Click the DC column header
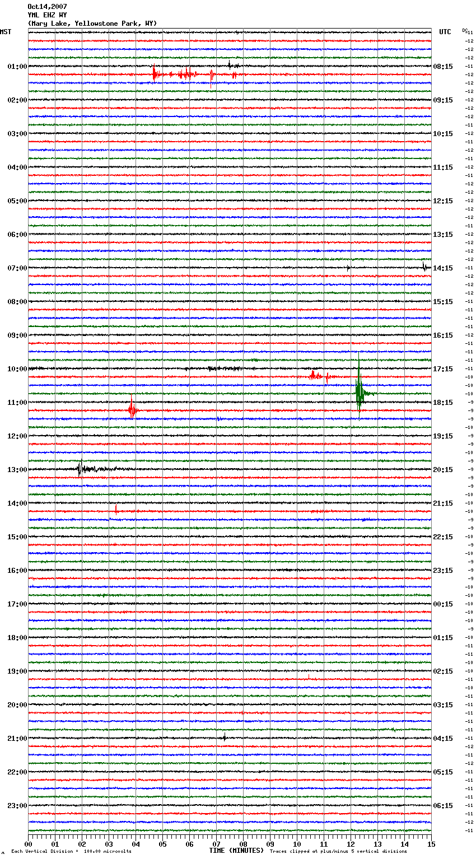 [465, 30]
